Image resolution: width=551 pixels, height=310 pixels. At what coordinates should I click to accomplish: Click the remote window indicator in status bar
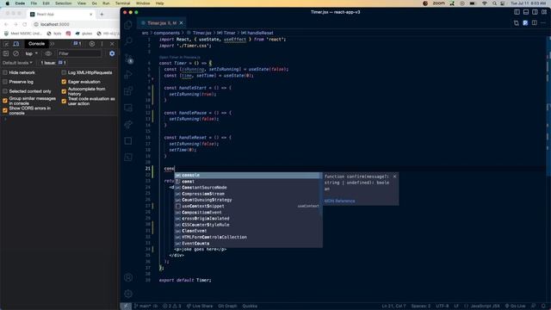[126, 307]
